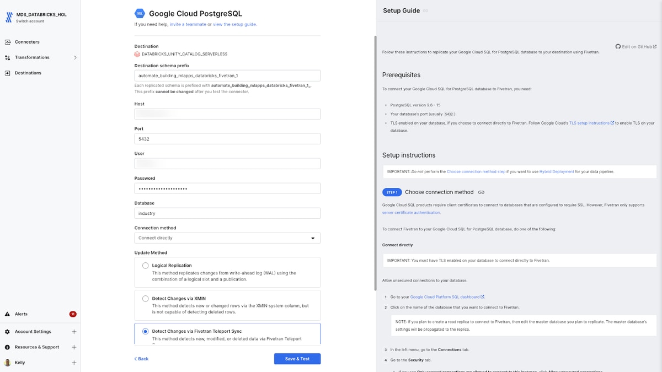Click the Resources & Support info icon
This screenshot has height=372, width=662.
7,347
